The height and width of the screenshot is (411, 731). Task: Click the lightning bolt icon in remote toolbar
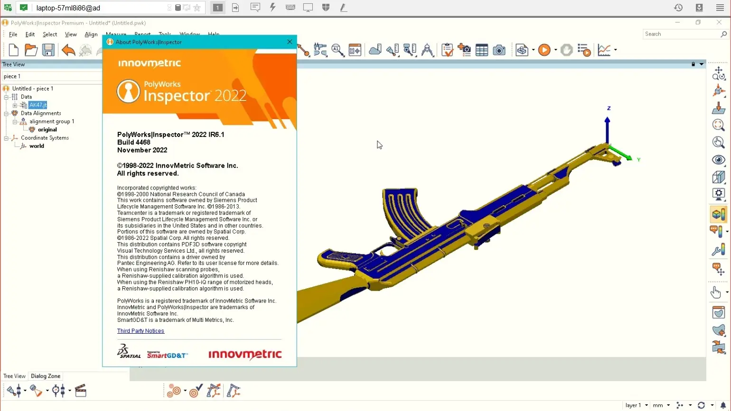[x=272, y=7]
